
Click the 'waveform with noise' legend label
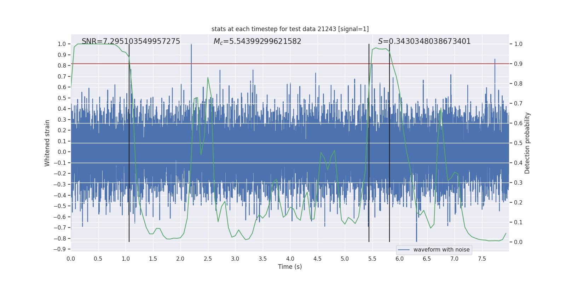coord(441,250)
